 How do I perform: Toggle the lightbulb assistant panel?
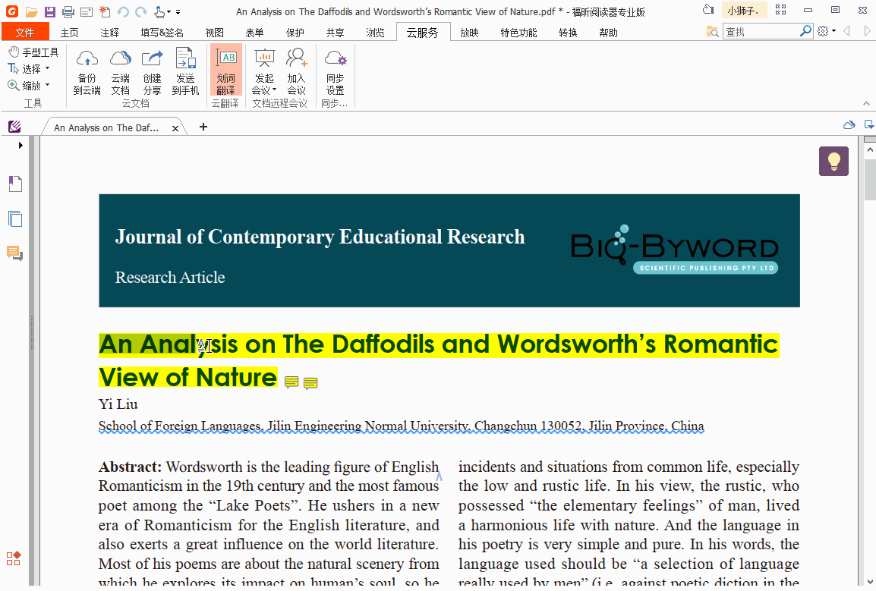[833, 161]
